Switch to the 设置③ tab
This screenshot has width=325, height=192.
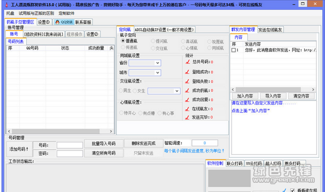pyautogui.click(x=44, y=22)
